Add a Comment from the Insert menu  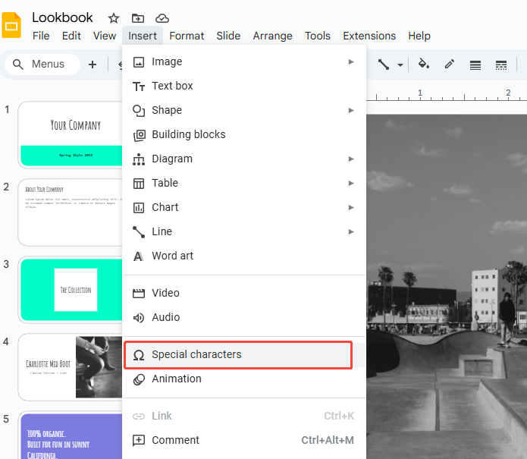[176, 440]
